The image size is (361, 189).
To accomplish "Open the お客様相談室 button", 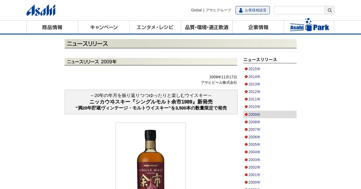I will pos(253,10).
